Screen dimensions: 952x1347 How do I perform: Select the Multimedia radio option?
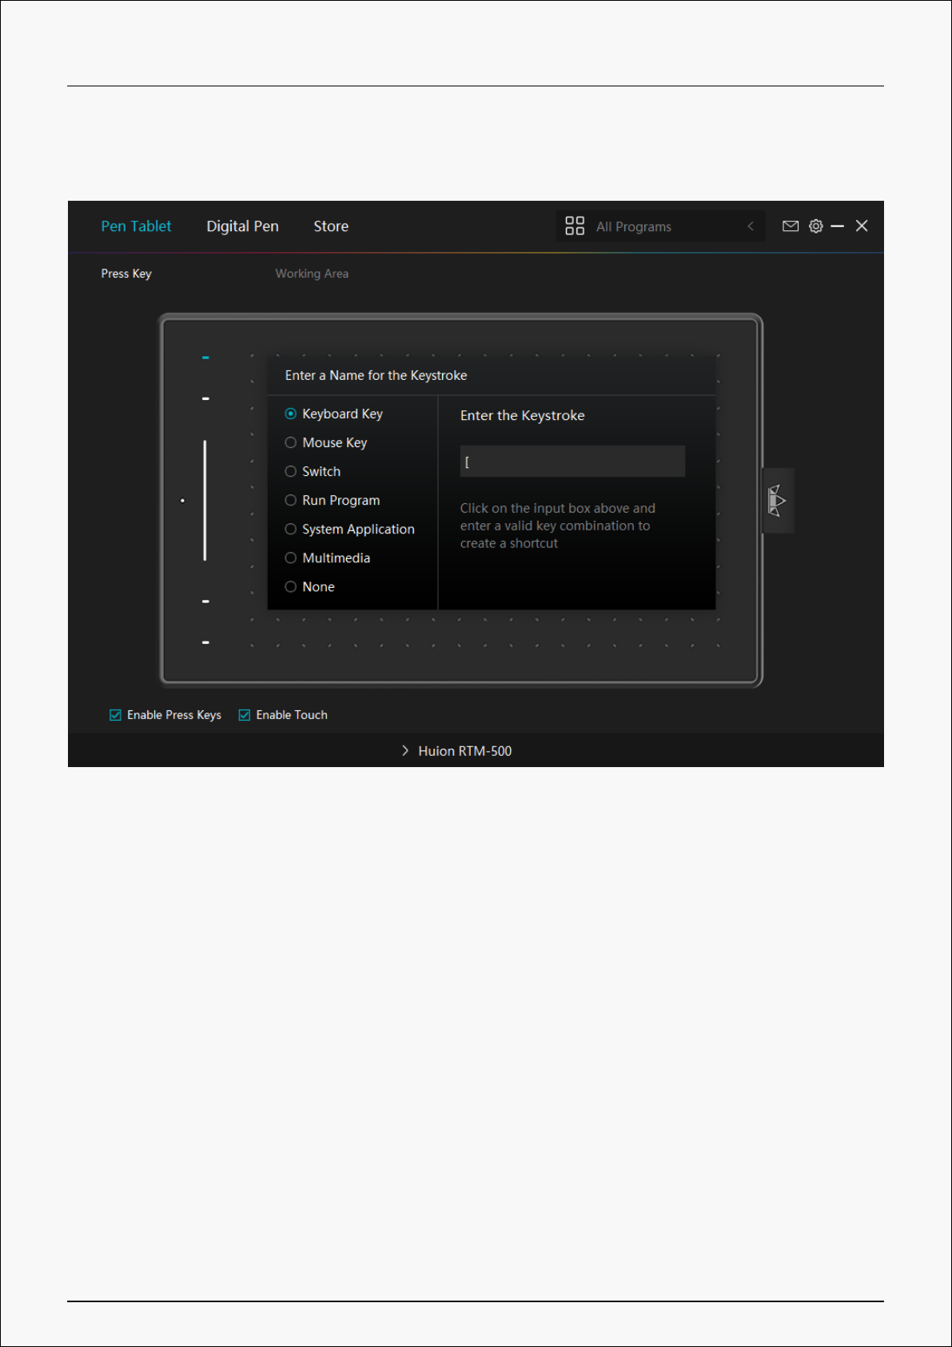291,558
